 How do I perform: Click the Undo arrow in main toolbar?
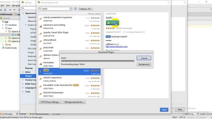coord(10,10)
